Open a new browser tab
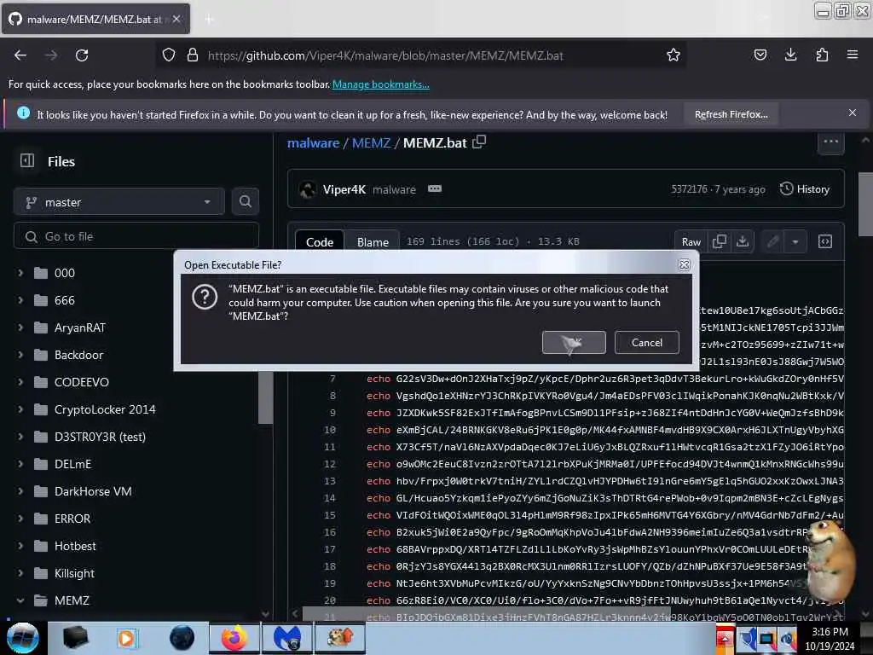 point(209,20)
